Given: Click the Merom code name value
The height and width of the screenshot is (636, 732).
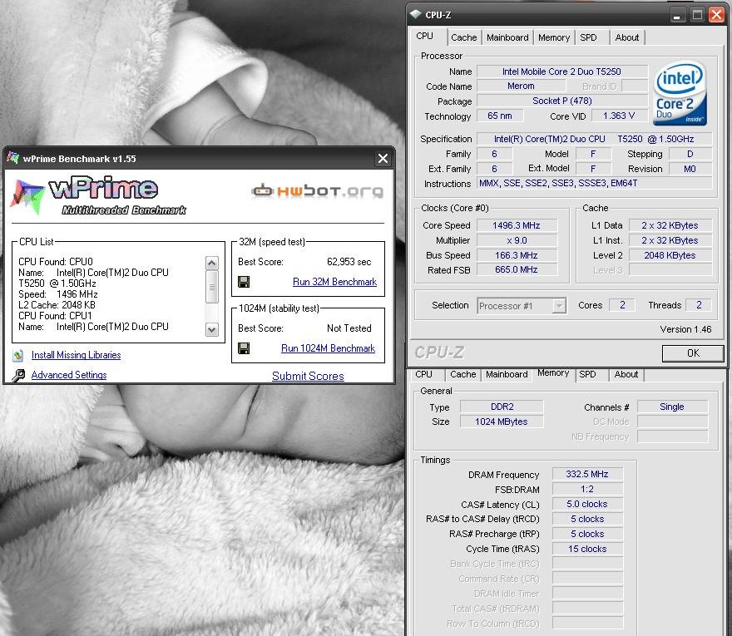Looking at the screenshot, I should pos(521,86).
